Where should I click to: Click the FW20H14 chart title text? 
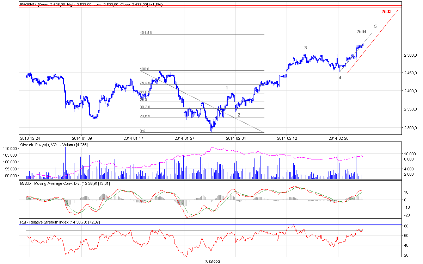click(x=92, y=4)
